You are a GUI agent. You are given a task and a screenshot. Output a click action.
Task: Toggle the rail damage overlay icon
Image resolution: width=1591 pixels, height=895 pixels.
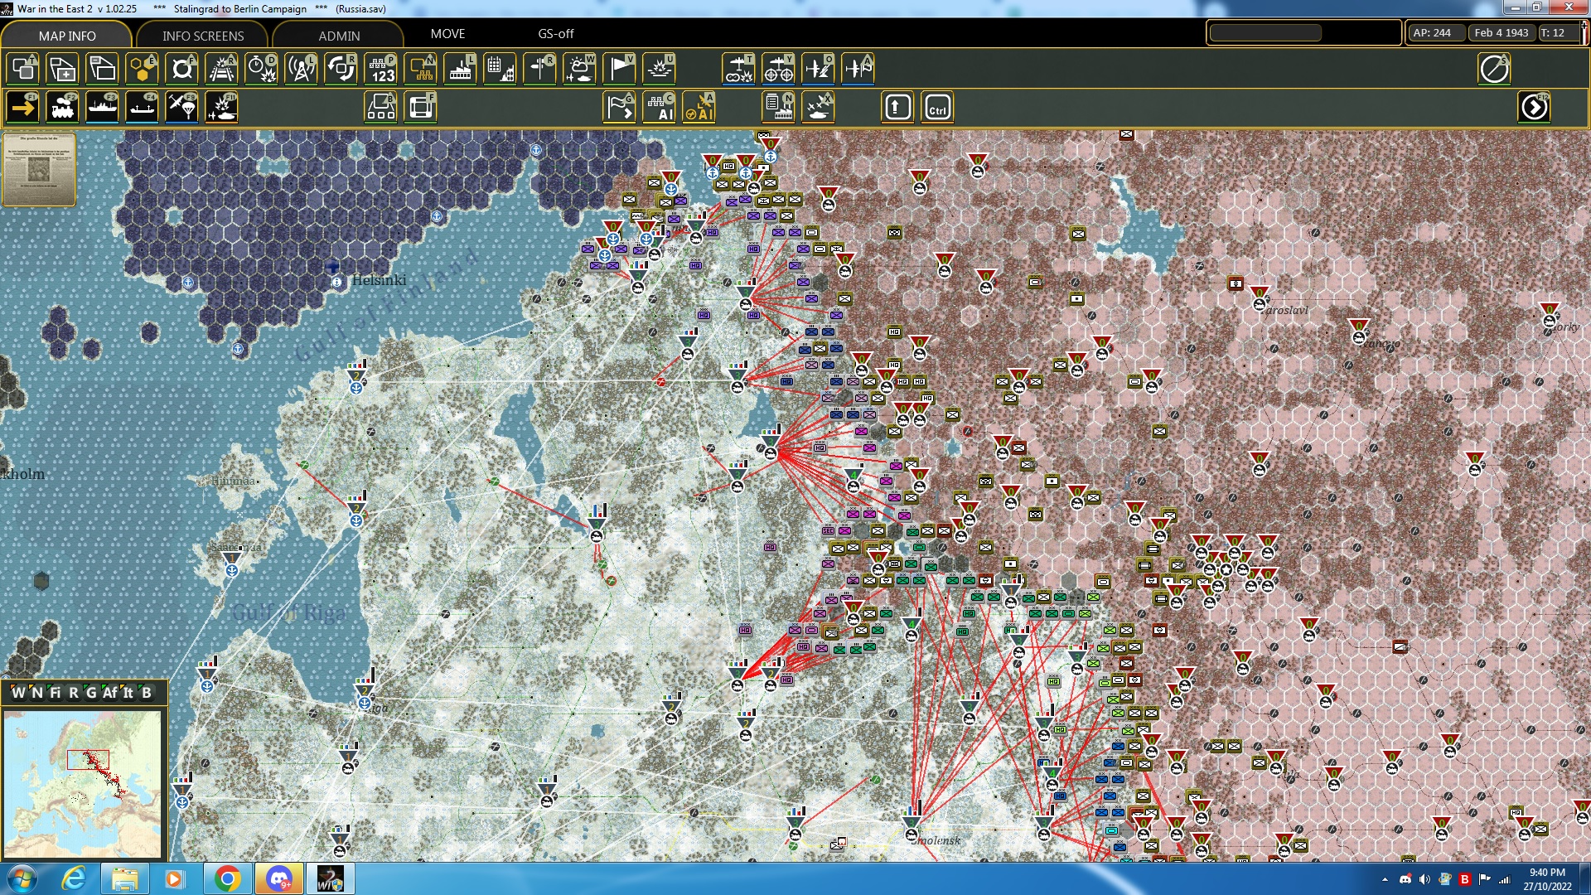click(x=221, y=69)
